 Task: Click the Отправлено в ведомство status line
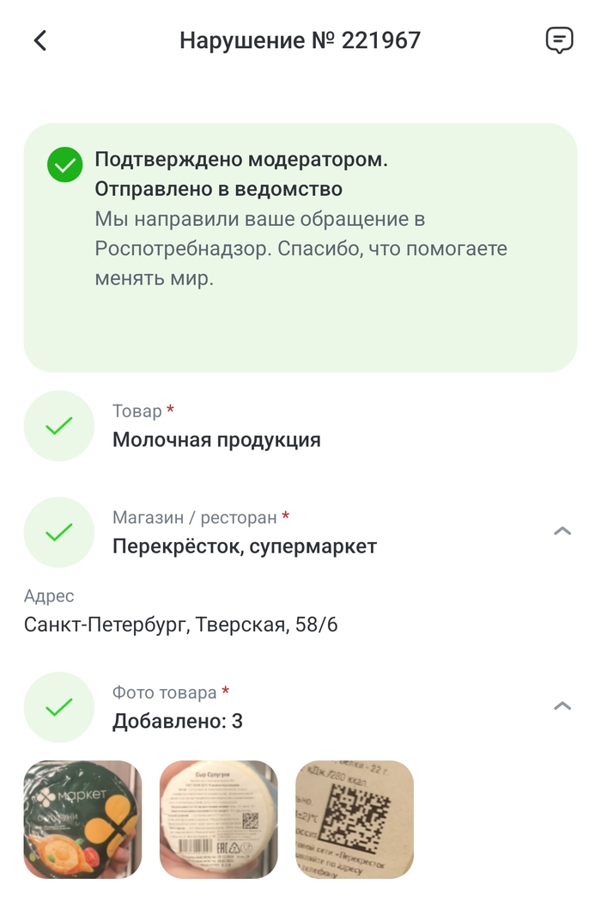tap(218, 189)
